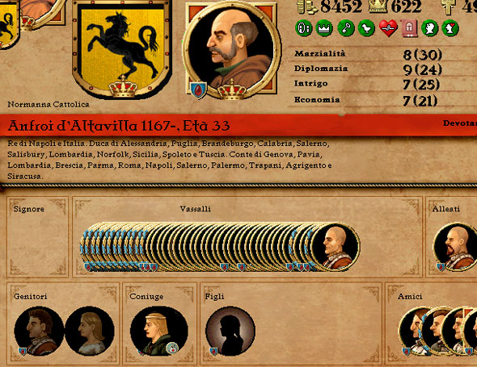Click the green key trait icon
Image resolution: width=477 pixels, height=367 pixels.
(346, 28)
